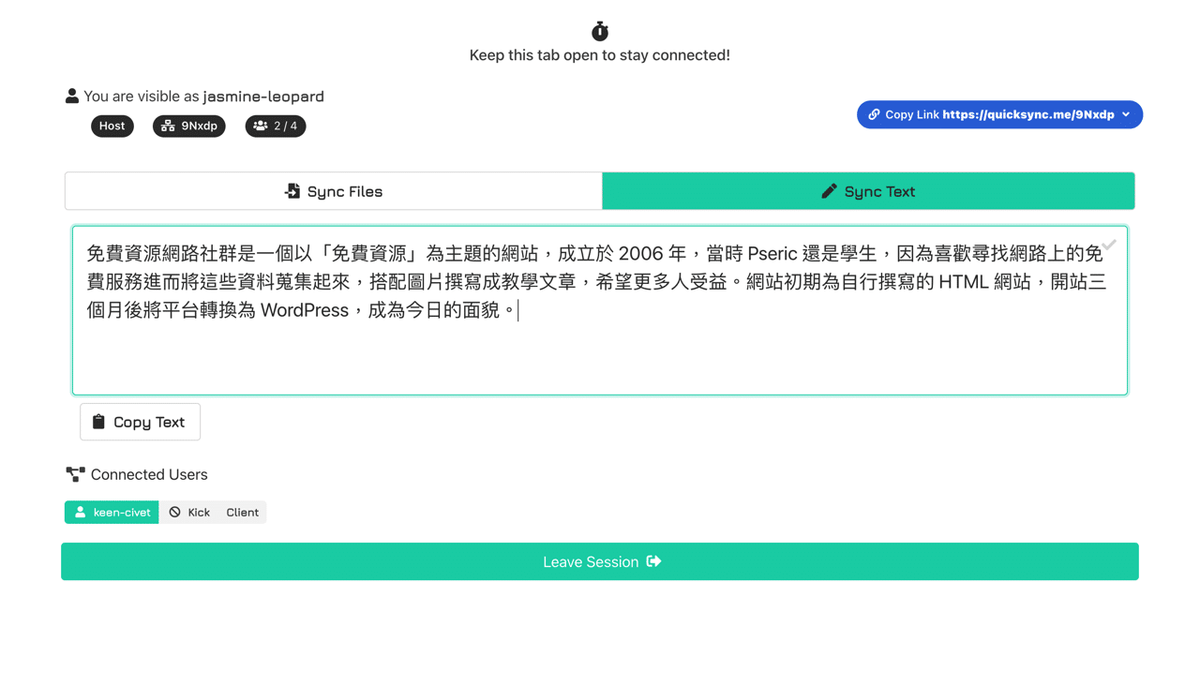This screenshot has width=1200, height=686.
Task: Click the Client label next to Kick
Action: (x=242, y=512)
